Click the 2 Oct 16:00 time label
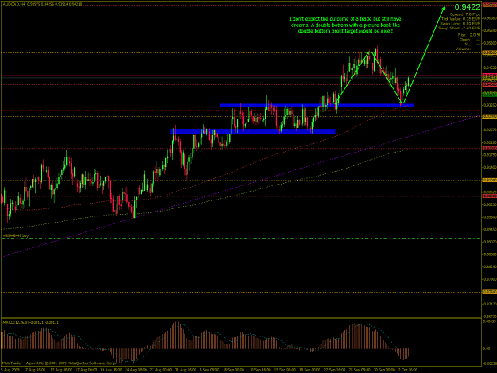This screenshot has width=497, height=373. click(408, 370)
